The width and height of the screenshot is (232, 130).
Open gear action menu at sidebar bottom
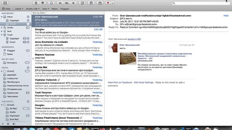coord(14,124)
